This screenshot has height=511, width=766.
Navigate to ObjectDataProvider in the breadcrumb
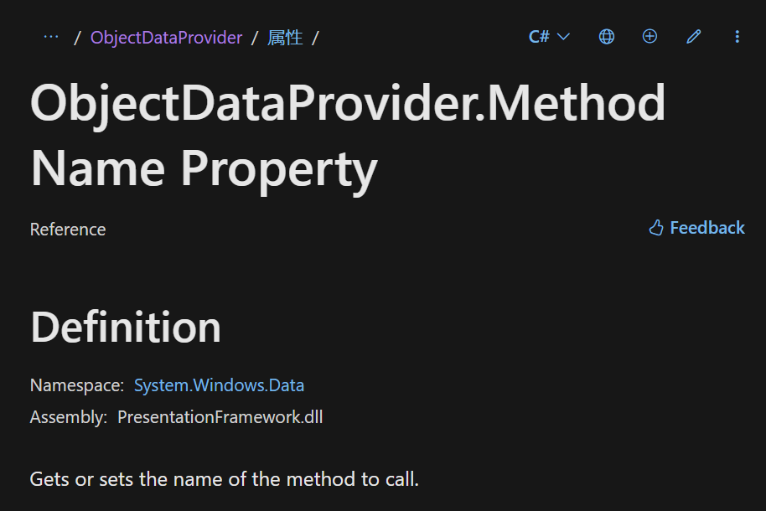coord(166,37)
